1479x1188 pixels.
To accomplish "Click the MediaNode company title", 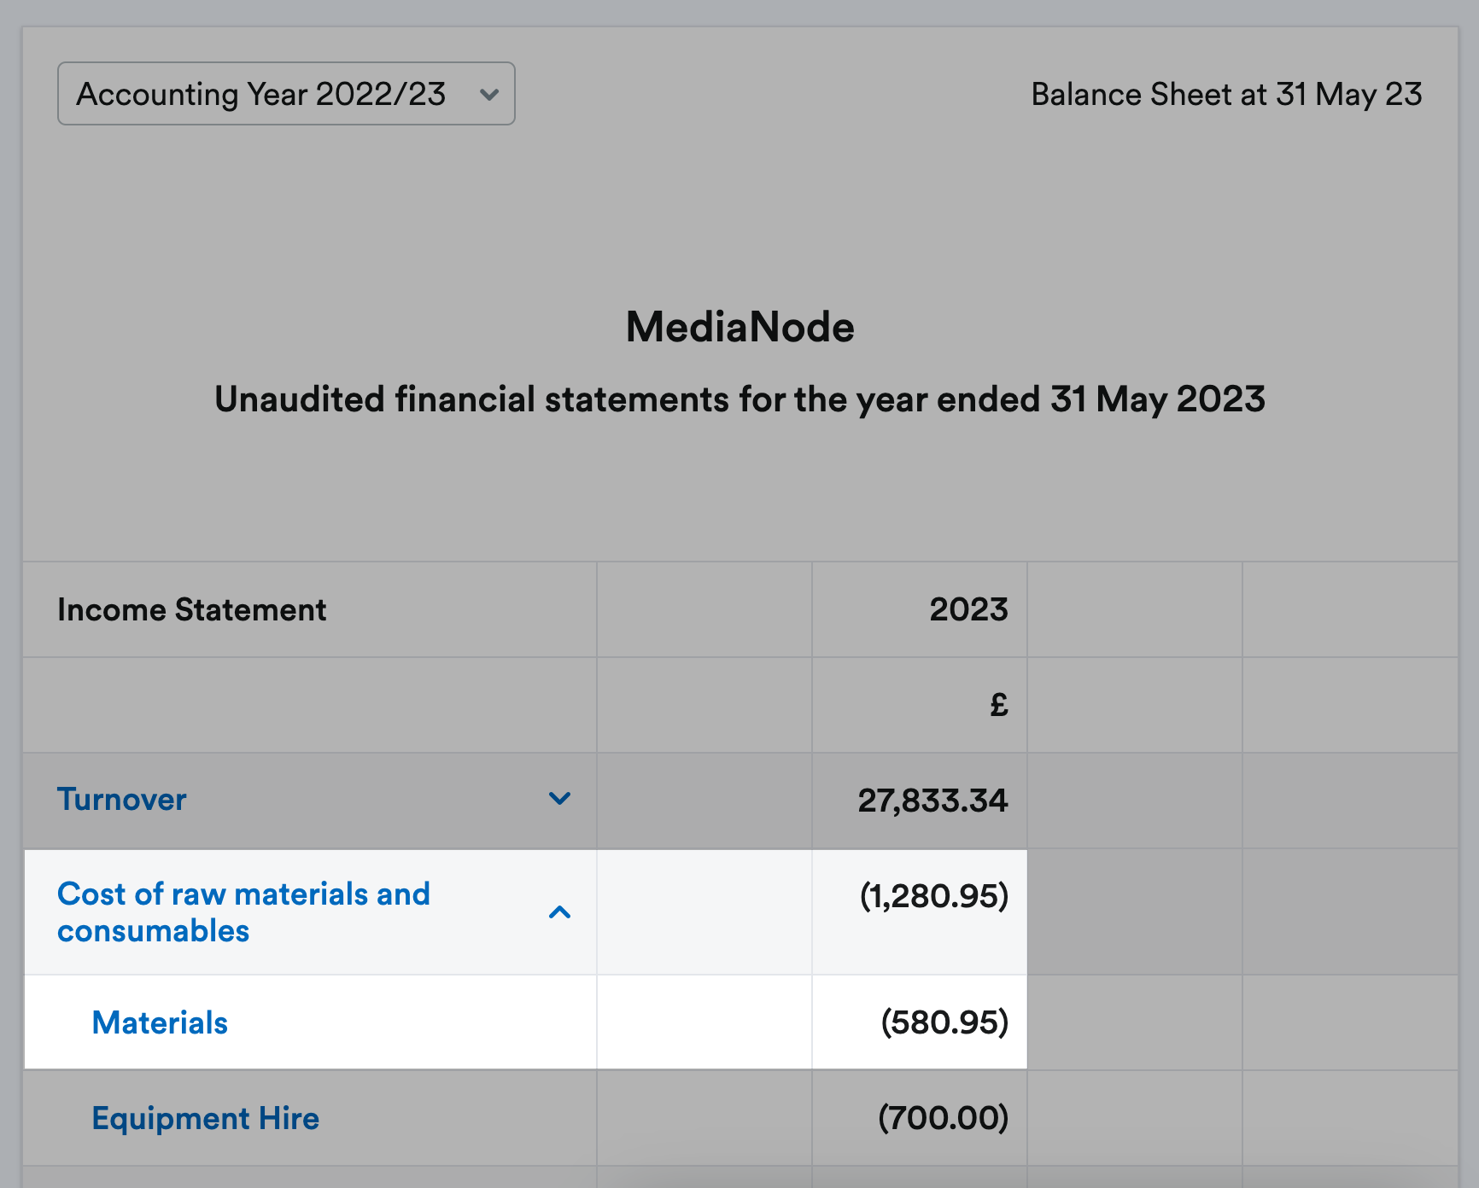I will coord(739,327).
